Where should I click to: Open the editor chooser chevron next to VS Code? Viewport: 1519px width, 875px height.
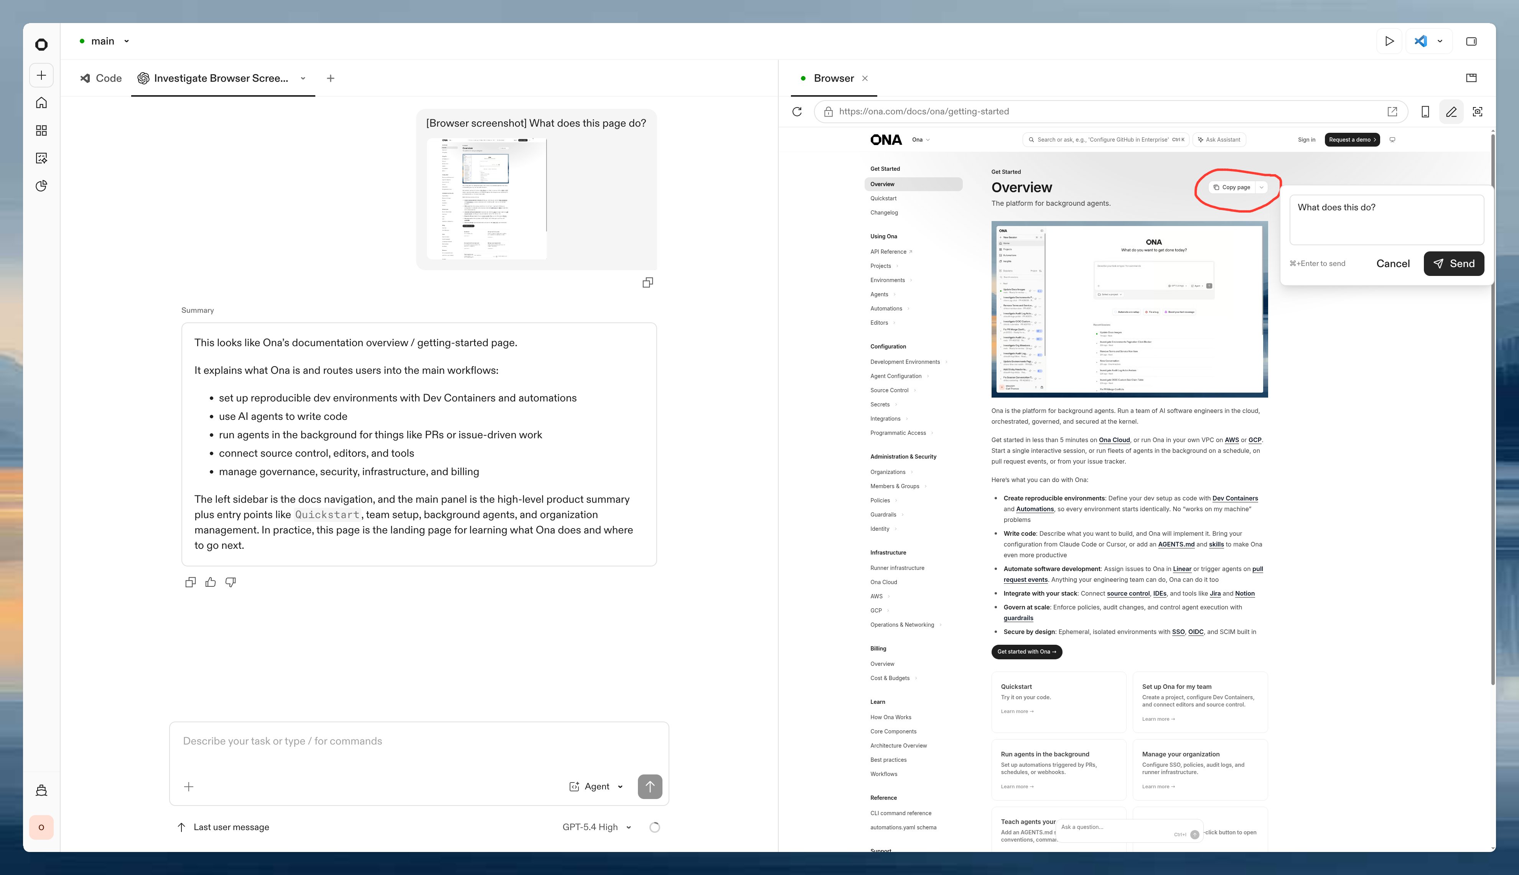tap(1440, 41)
